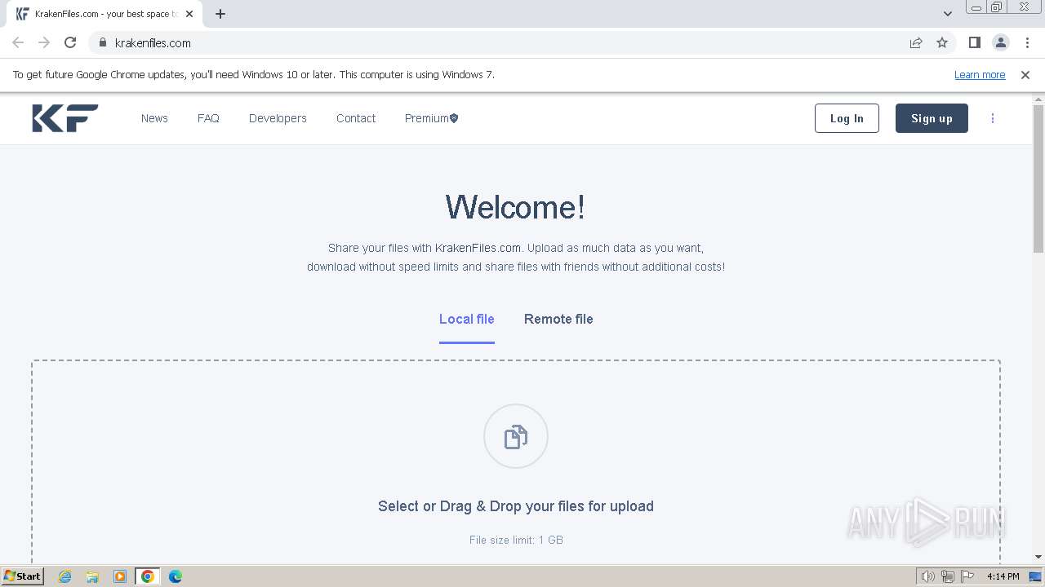1045x587 pixels.
Task: Click the file upload documents icon
Action: tap(516, 436)
